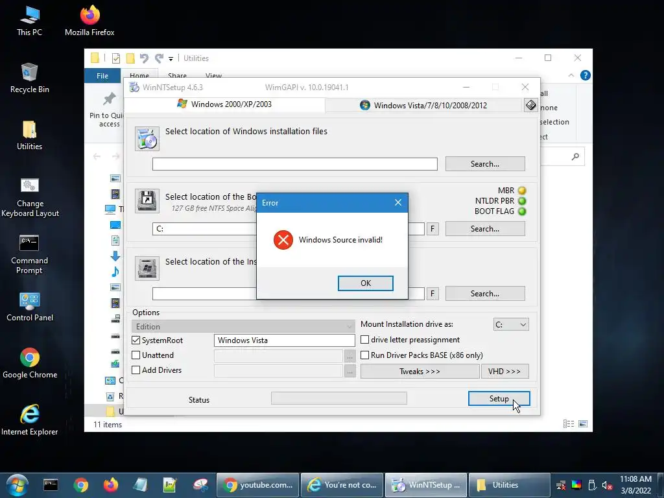664x498 pixels.
Task: Switch to Windows Vista/7/8/10/2008/2012 tab
Action: [423, 106]
